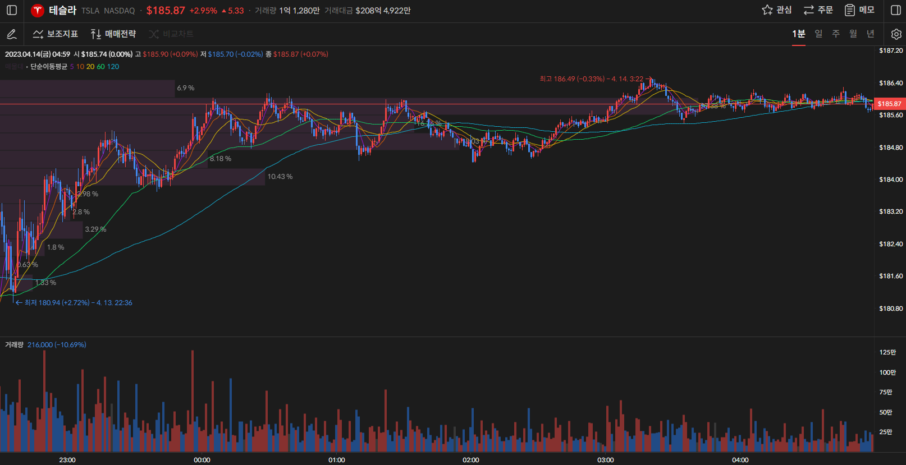
Task: Click the date 2023.04.14(금) 04:59 readout
Action: tap(38, 54)
